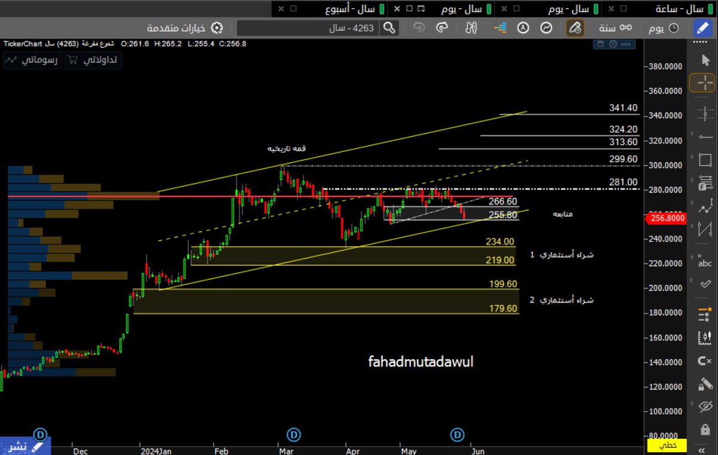Screen dimensions: 718x455
Task: Click the pencil-with-lock drawing mode icon
Action: (705, 384)
